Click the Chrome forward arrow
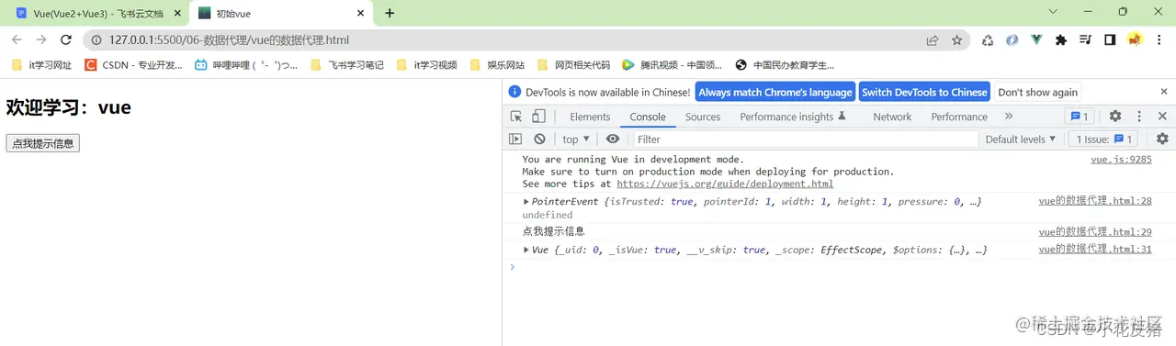Image resolution: width=1176 pixels, height=346 pixels. (41, 39)
